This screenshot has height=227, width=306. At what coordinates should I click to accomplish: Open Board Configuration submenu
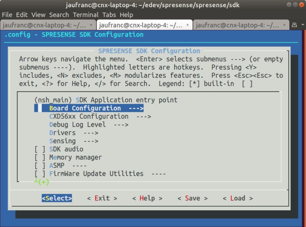[x=89, y=108]
